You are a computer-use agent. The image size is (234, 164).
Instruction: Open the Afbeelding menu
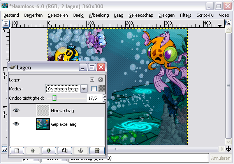click(99, 15)
